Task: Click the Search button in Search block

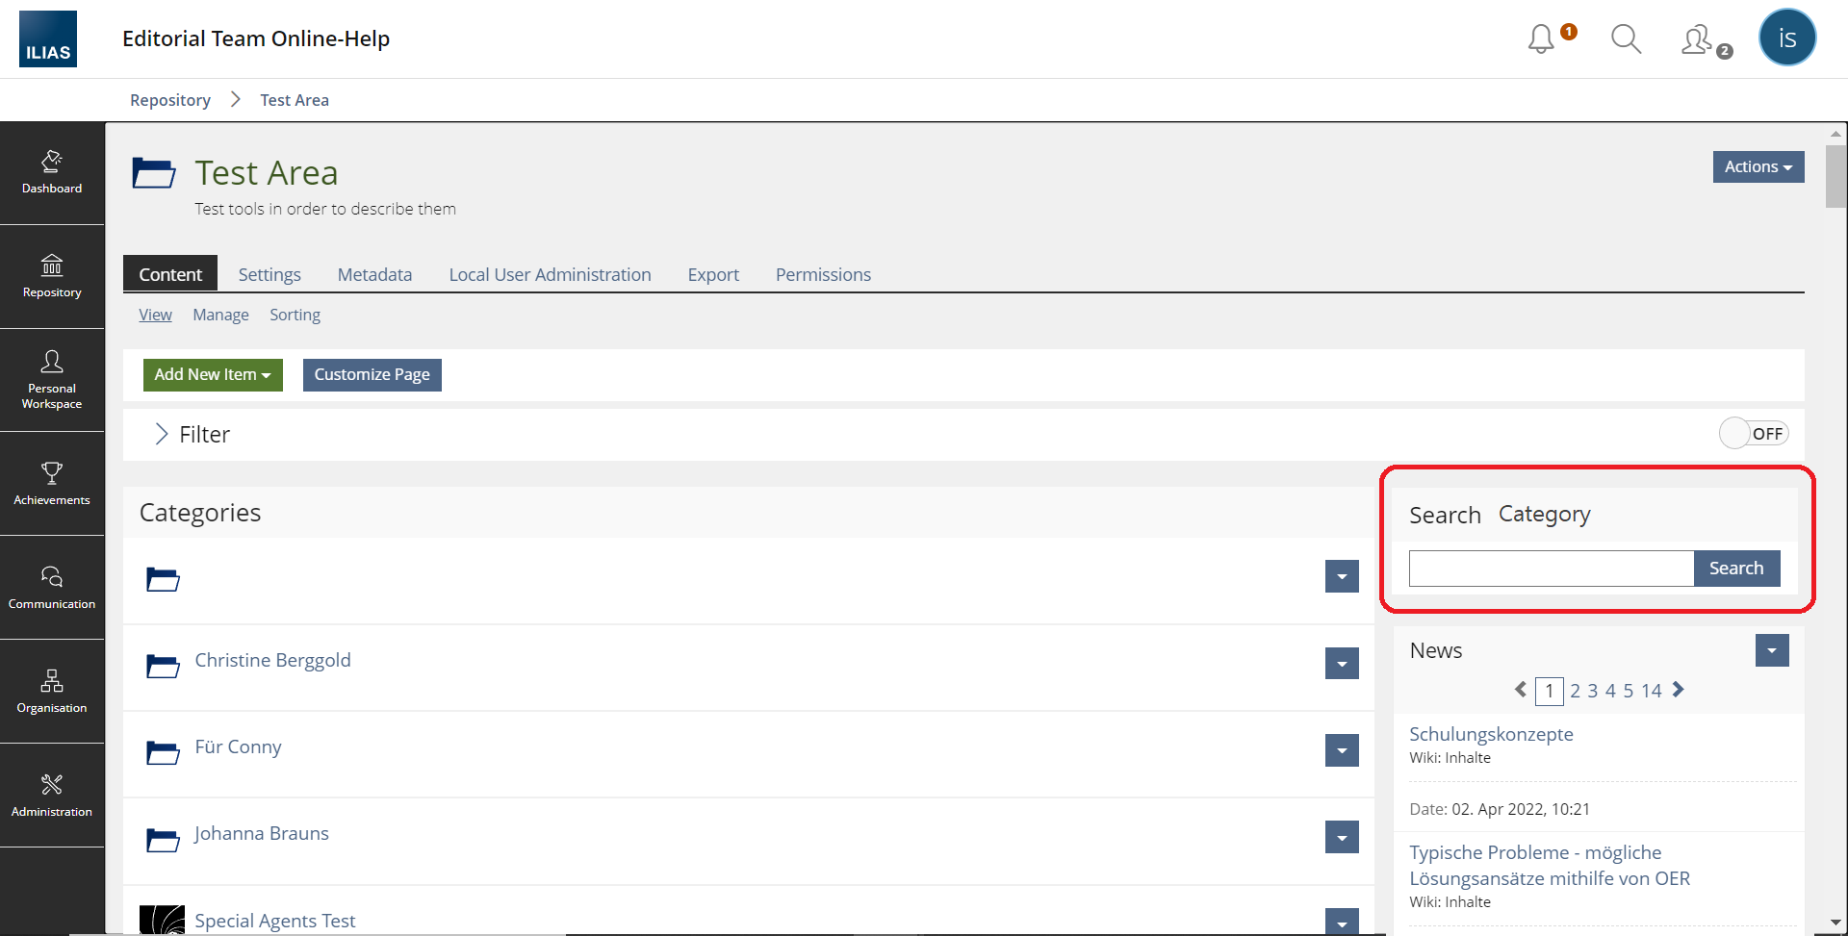Action: tap(1736, 569)
